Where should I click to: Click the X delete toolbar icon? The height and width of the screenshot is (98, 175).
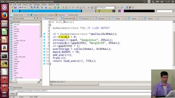coord(84,8)
